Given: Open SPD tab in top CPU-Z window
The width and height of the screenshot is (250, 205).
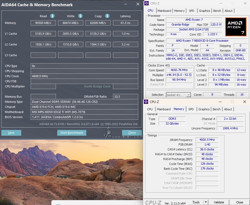Looking at the screenshot, I should [192, 11].
